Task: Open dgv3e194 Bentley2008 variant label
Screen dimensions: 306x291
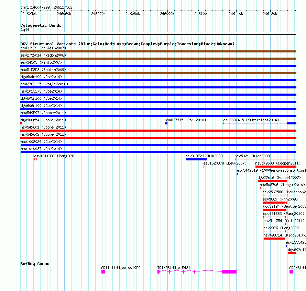Action: pos(285,206)
